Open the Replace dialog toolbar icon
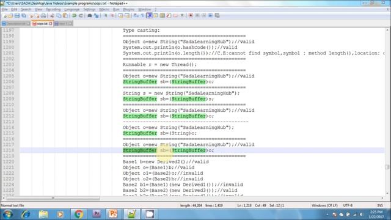 97,15
